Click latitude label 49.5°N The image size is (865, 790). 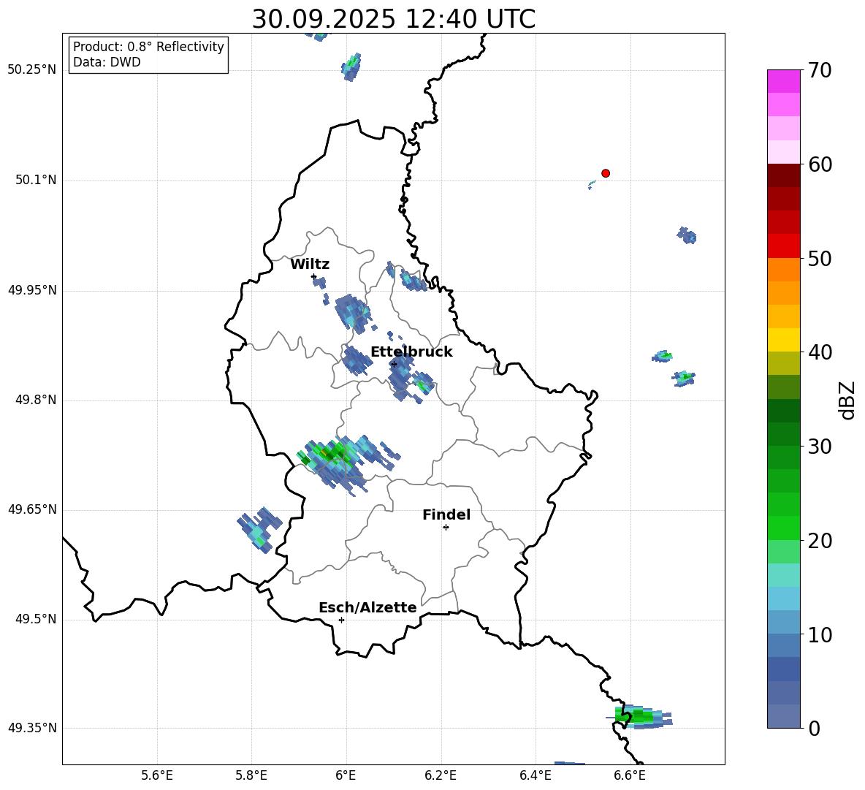37,620
